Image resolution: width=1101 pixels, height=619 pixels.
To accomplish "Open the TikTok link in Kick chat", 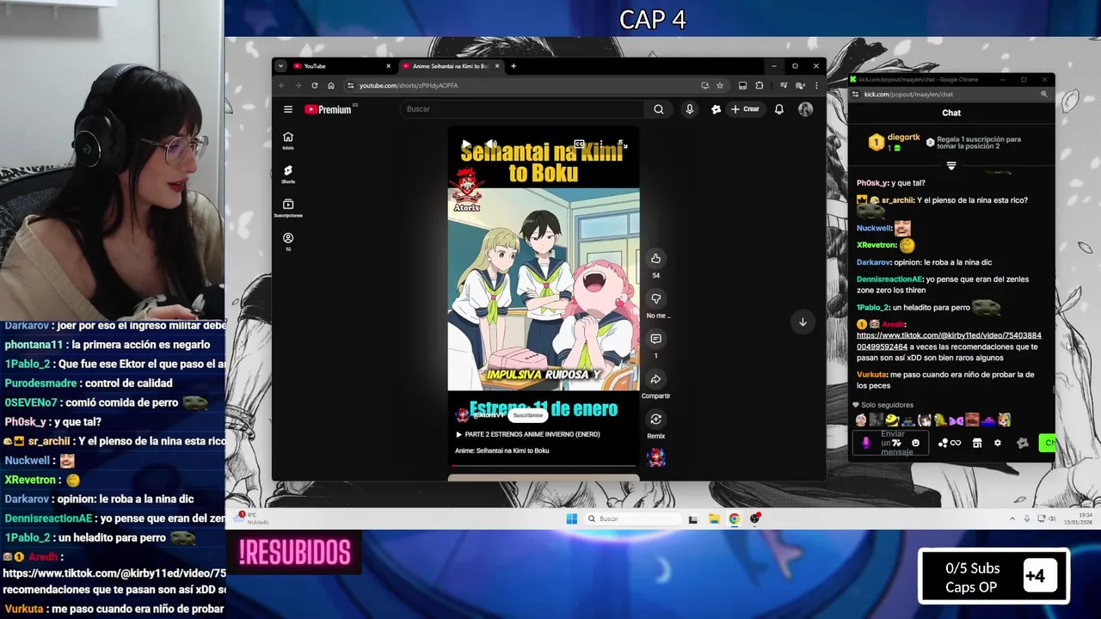I will (x=949, y=341).
